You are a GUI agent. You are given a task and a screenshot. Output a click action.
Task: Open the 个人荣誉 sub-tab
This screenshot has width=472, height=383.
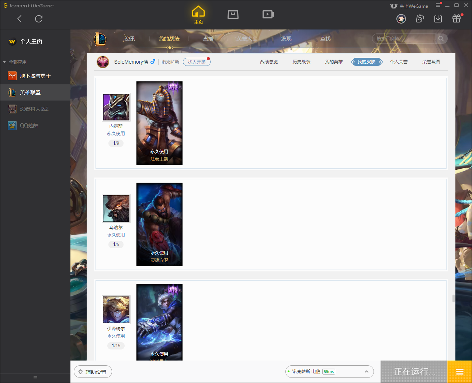pyautogui.click(x=399, y=62)
